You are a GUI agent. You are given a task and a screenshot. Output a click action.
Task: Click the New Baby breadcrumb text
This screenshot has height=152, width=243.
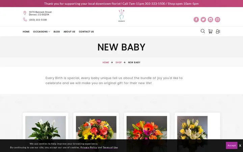134,62
